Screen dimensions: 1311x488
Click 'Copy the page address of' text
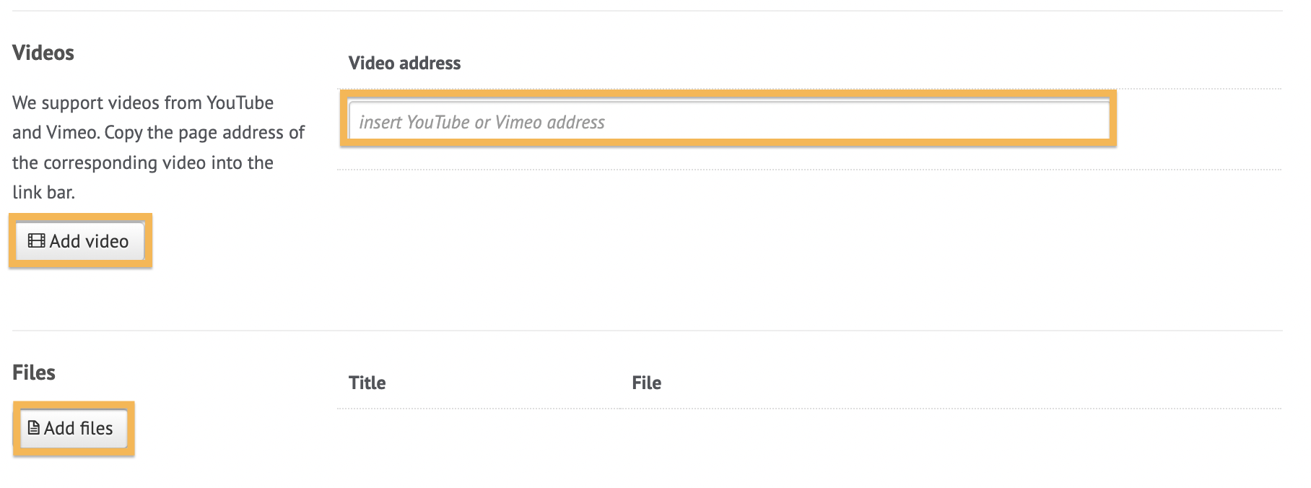[204, 132]
